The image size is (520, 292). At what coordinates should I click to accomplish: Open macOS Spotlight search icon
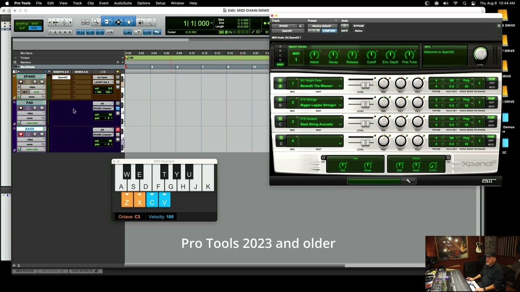click(x=464, y=3)
